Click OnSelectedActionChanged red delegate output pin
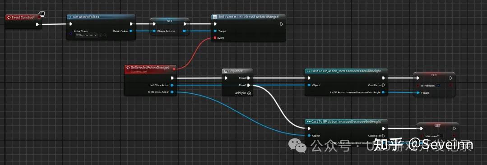The image size is (487, 165). point(174,69)
